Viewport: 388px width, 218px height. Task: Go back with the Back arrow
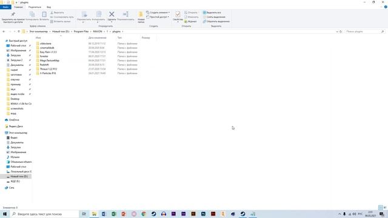4,31
